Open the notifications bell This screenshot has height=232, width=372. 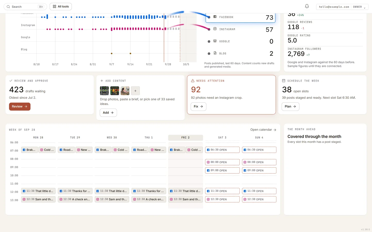coord(307,6)
